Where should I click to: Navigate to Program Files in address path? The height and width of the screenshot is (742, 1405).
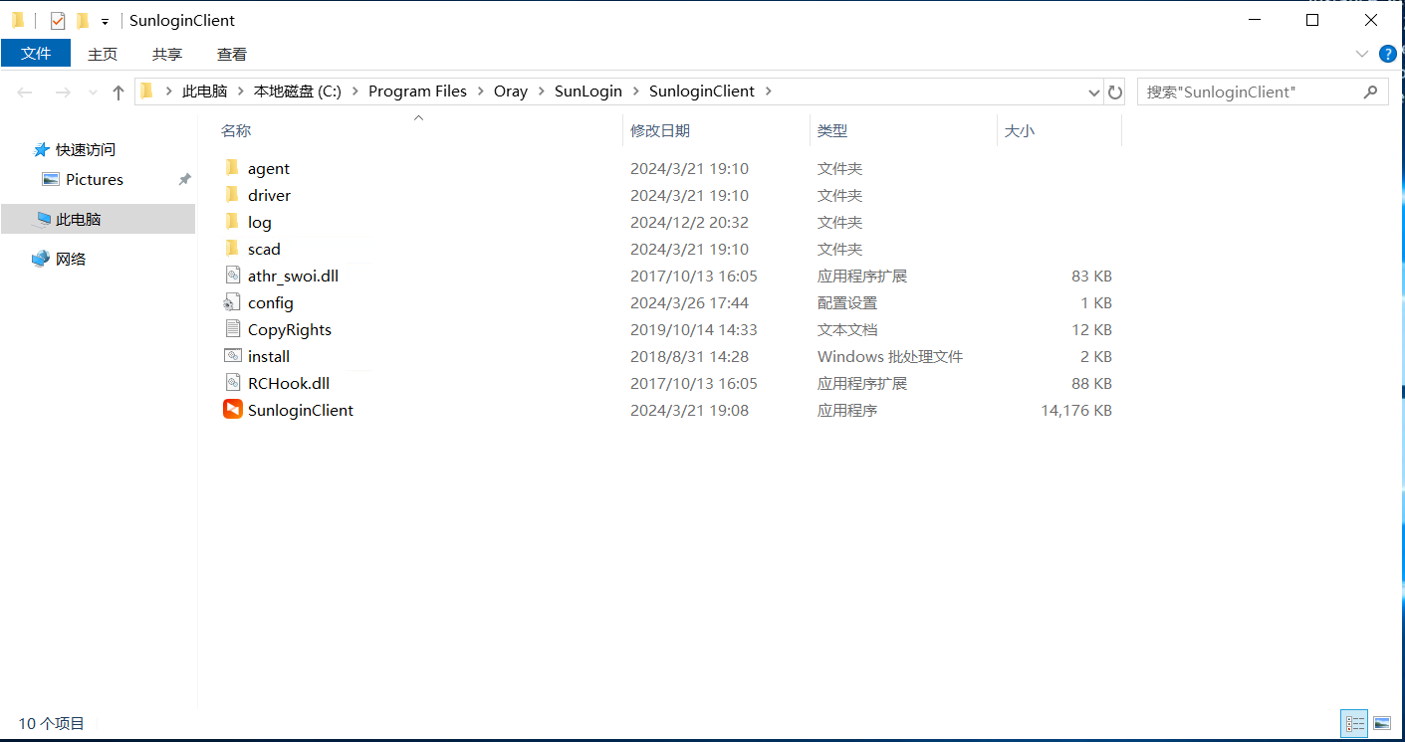[x=417, y=92]
